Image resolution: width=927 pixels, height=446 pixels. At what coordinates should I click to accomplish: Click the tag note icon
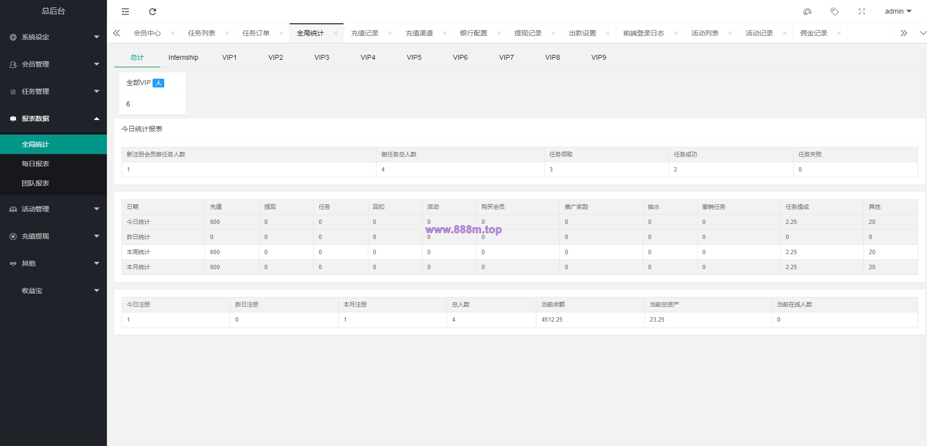tap(835, 12)
